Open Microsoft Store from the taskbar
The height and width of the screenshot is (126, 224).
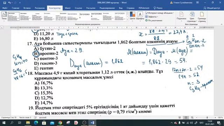[44, 123]
